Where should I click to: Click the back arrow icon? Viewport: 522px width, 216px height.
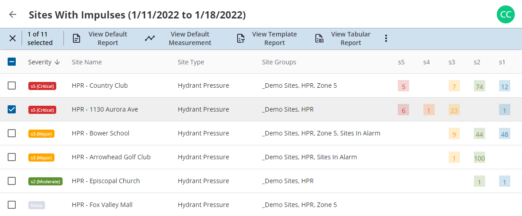coord(13,14)
